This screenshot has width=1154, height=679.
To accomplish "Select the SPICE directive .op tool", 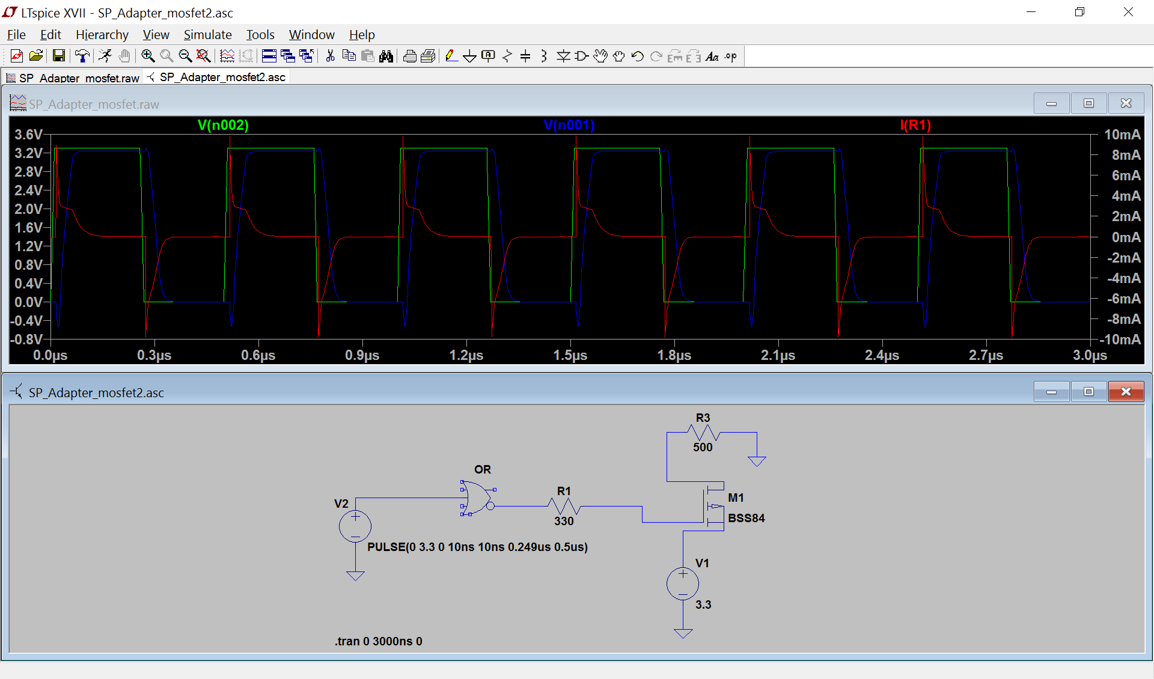I will (x=731, y=56).
